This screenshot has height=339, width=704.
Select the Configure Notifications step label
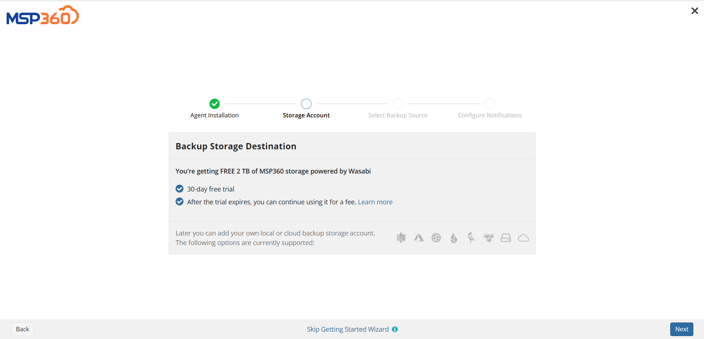[490, 115]
